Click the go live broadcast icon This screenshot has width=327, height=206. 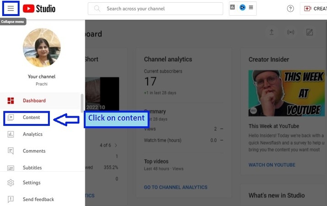[x=290, y=32]
